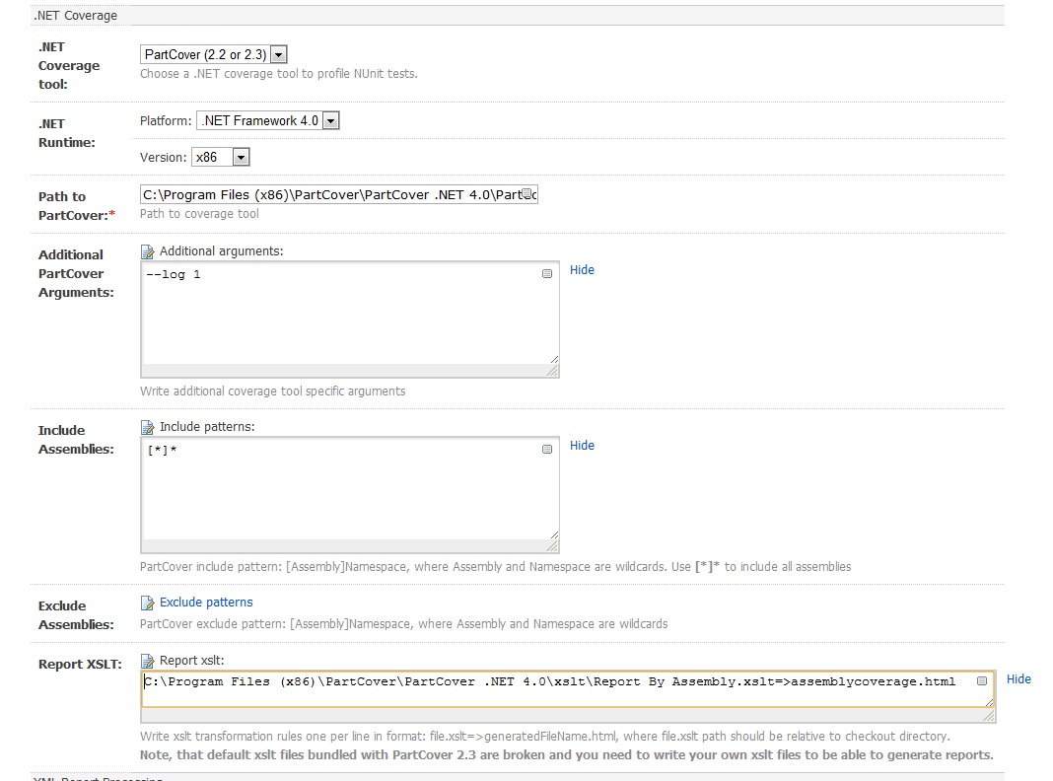The width and height of the screenshot is (1053, 781).
Task: Click the 'Report xslt:' label
Action: (191, 660)
